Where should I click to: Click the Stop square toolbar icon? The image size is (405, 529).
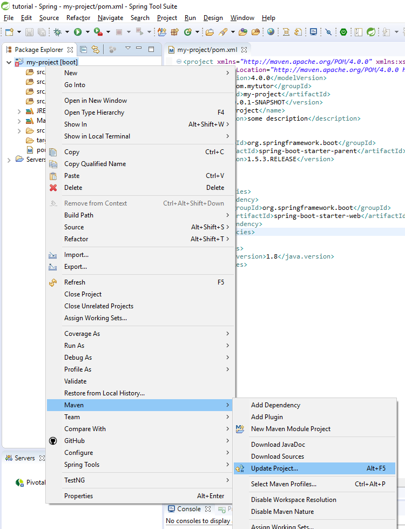click(x=119, y=32)
